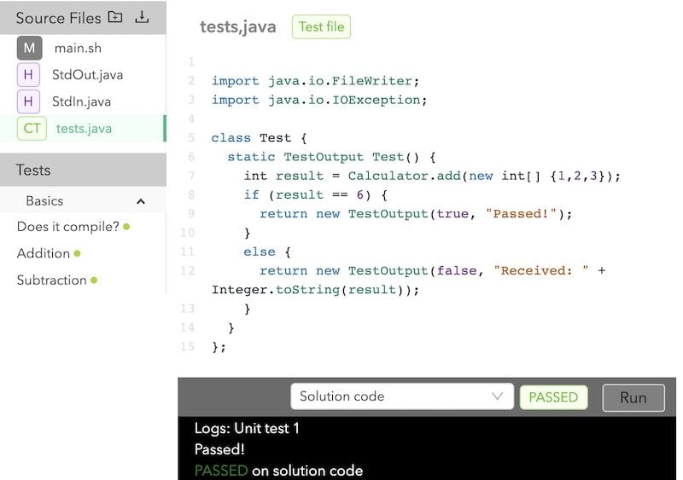Select tests.java in the file list

pyautogui.click(x=83, y=129)
